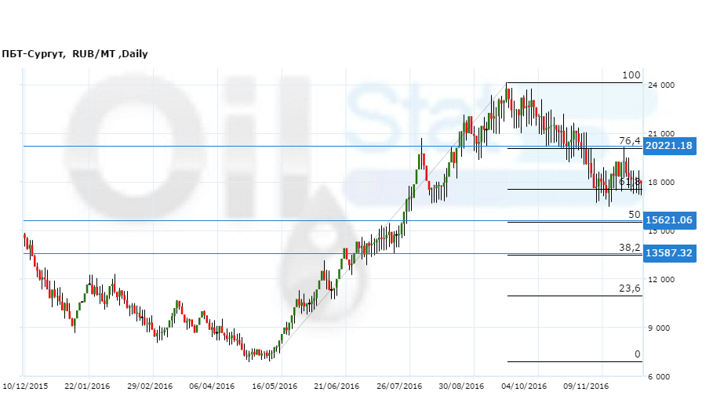Click the 38,2 Fibonacci level label
The height and width of the screenshot is (399, 713).
630,247
